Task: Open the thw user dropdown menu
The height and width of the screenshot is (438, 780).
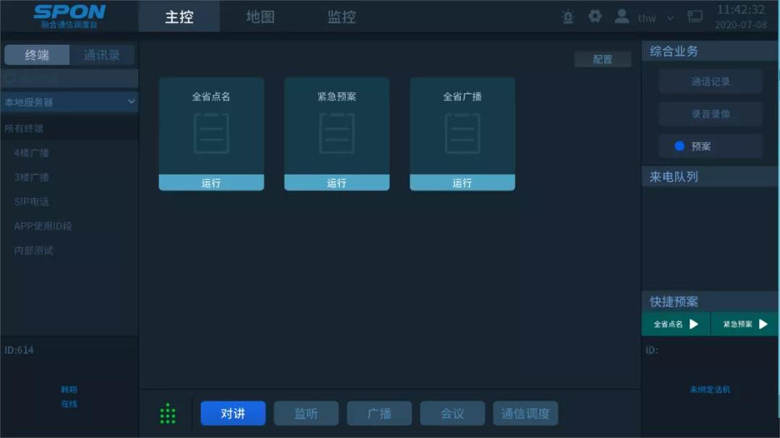Action: (x=655, y=18)
